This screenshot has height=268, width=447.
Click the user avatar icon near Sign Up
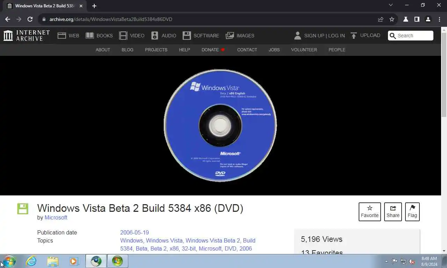click(298, 36)
